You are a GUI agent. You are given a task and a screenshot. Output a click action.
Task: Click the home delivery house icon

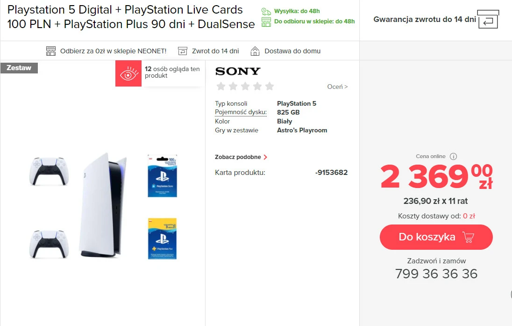(255, 51)
